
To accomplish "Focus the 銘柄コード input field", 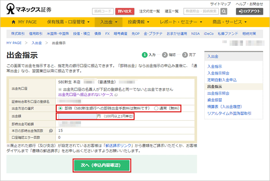I will (x=103, y=11).
